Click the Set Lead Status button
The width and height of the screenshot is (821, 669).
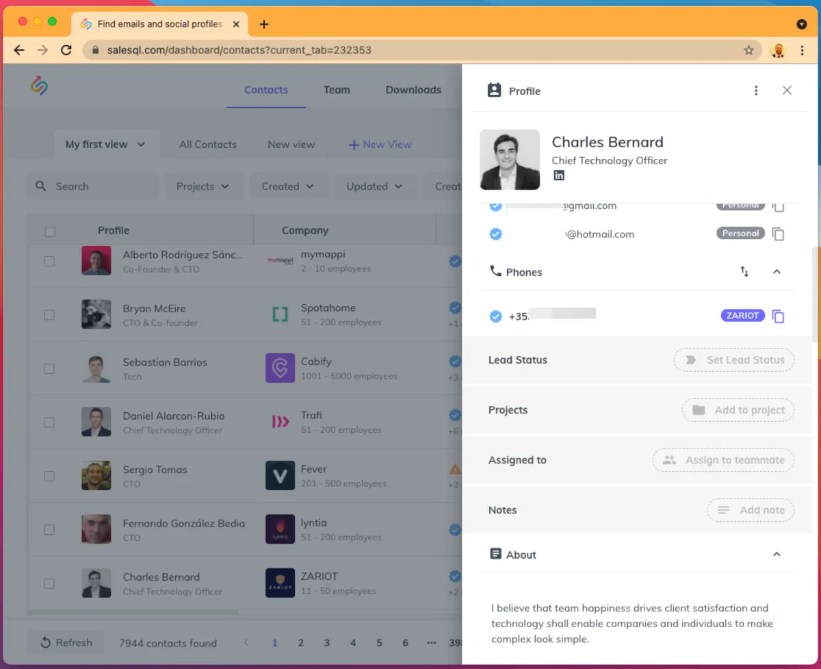coord(734,360)
